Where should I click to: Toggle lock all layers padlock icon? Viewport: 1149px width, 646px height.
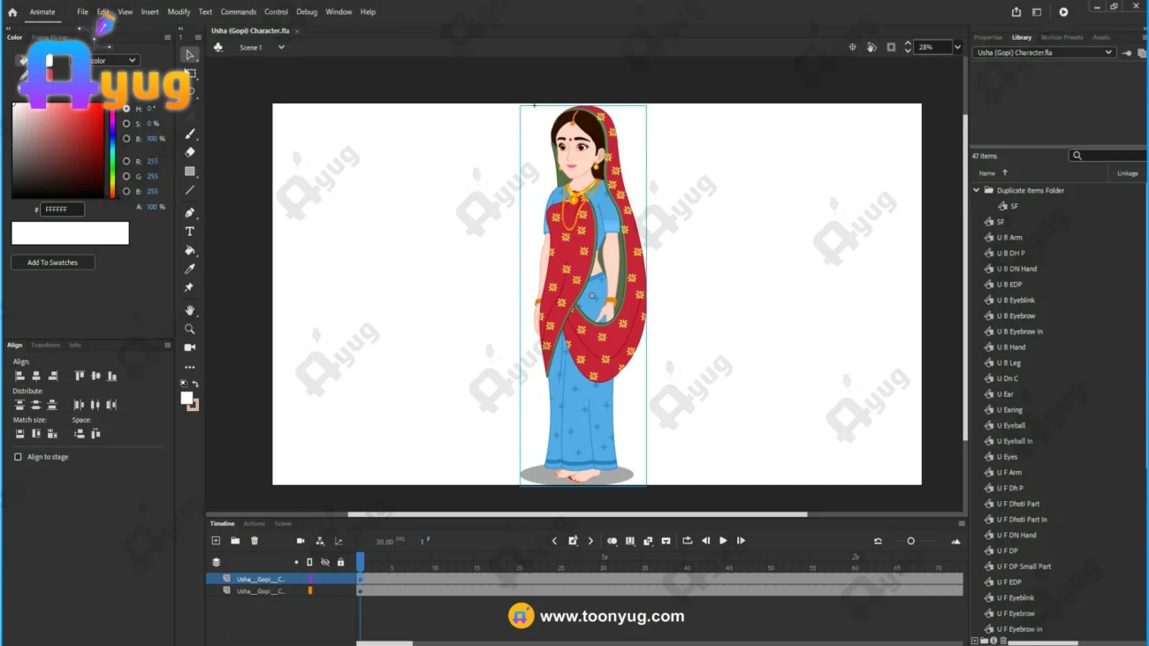(340, 562)
